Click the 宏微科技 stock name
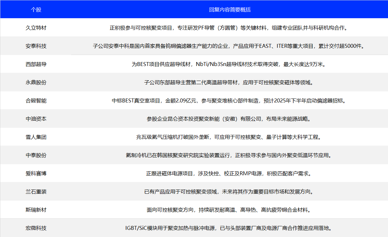388x237 pixels. [x=36, y=228]
